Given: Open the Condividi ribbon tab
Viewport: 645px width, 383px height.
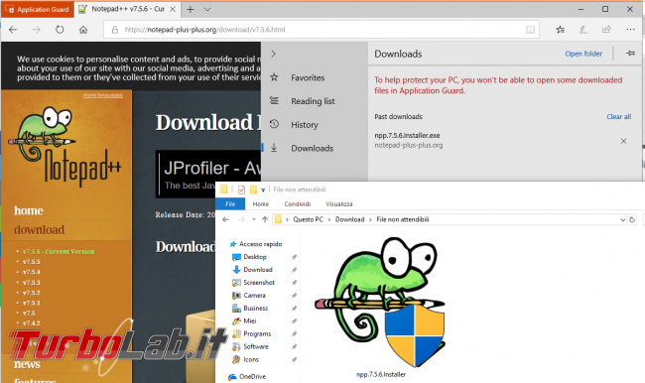Looking at the screenshot, I should pyautogui.click(x=298, y=203).
